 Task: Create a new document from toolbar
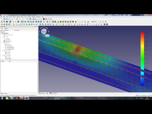pyautogui.click(x=2, y=19)
